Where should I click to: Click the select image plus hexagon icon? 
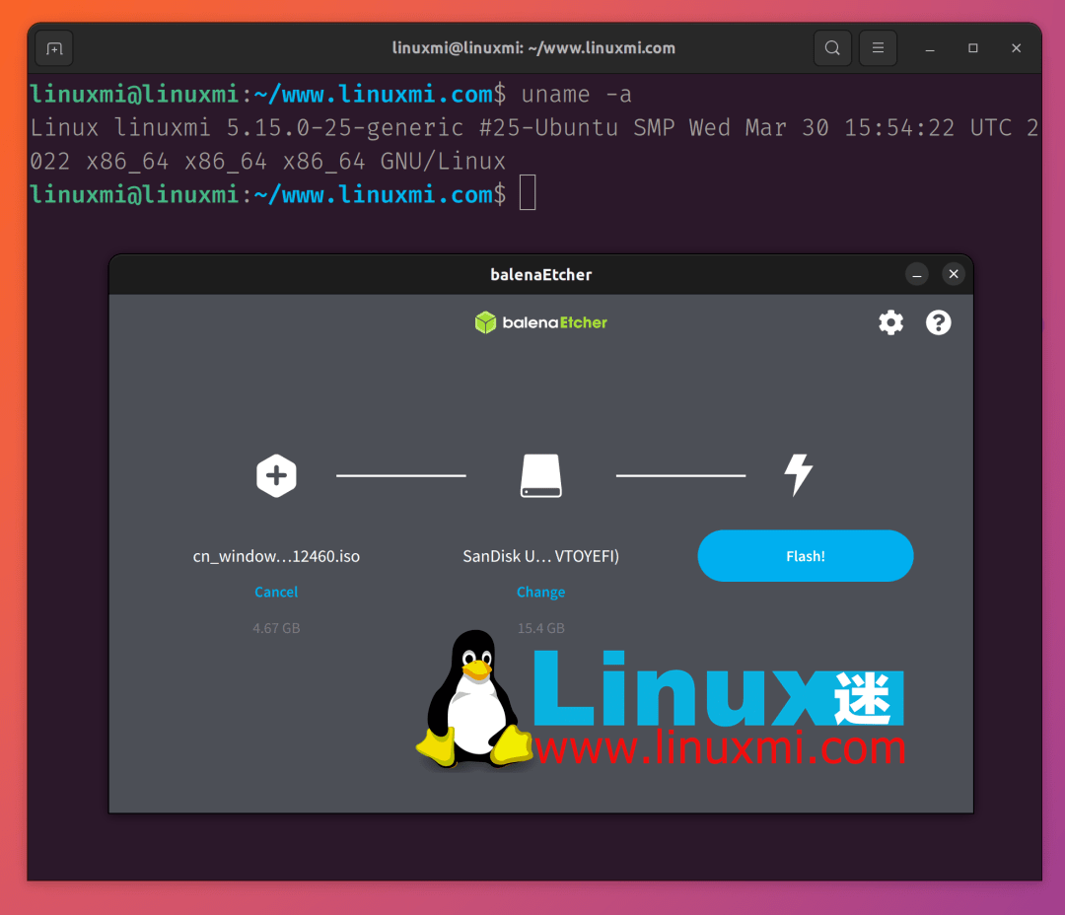[276, 475]
